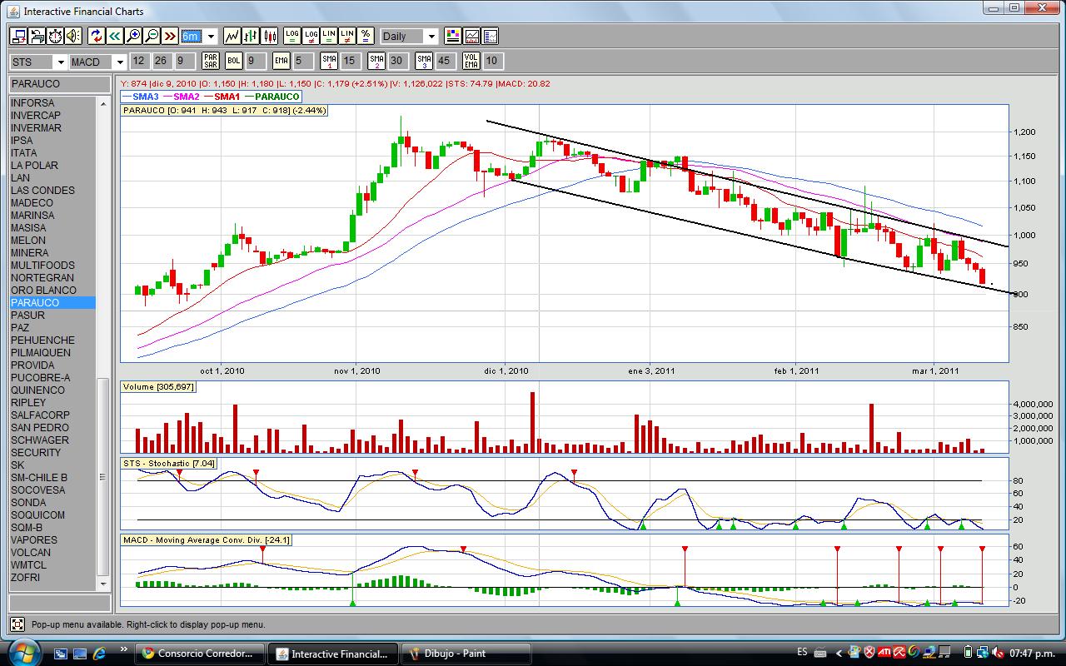Click the pop-up menu icon in status bar
The width and height of the screenshot is (1066, 666).
point(17,624)
